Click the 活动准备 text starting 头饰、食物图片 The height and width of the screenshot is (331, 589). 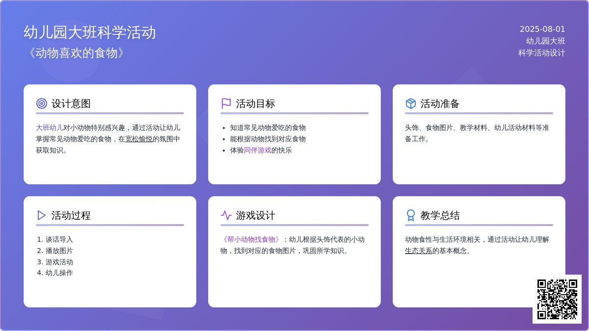pos(477,133)
